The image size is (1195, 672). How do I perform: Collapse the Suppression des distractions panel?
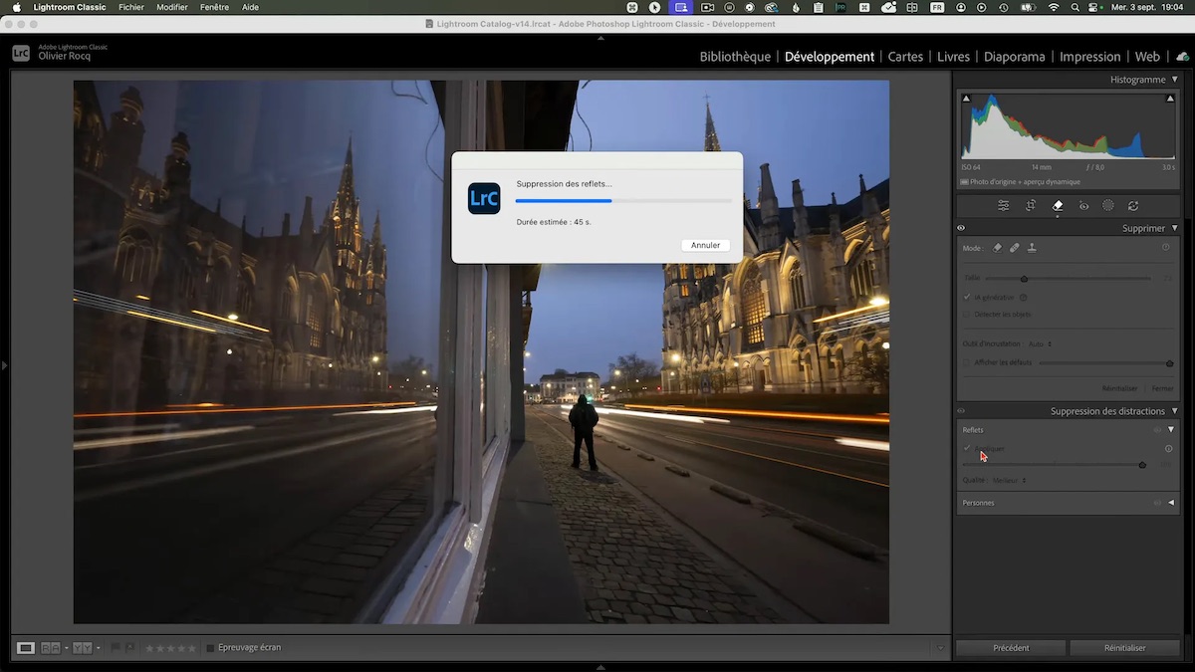coord(1175,411)
